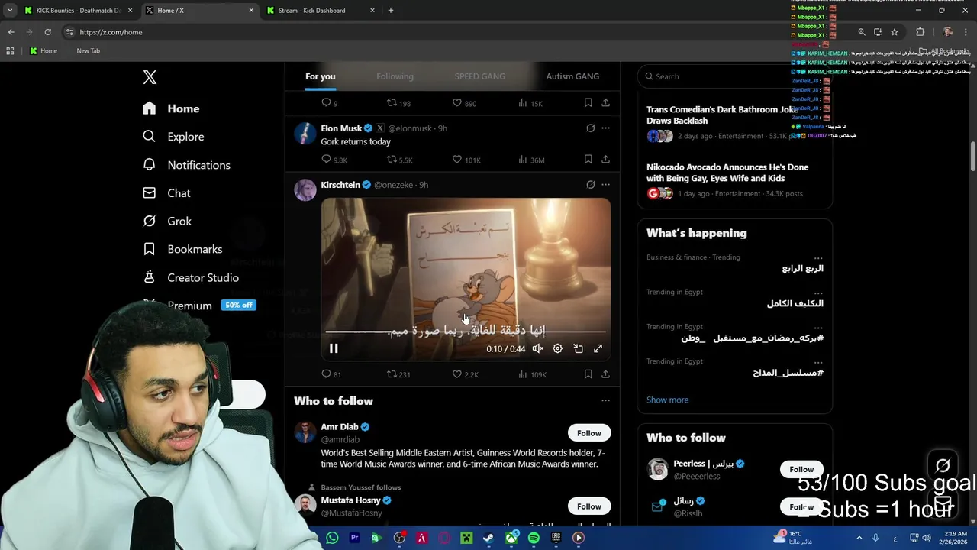Open WhatsApp from the taskbar
Screen dimensions: 977x550
point(332,538)
